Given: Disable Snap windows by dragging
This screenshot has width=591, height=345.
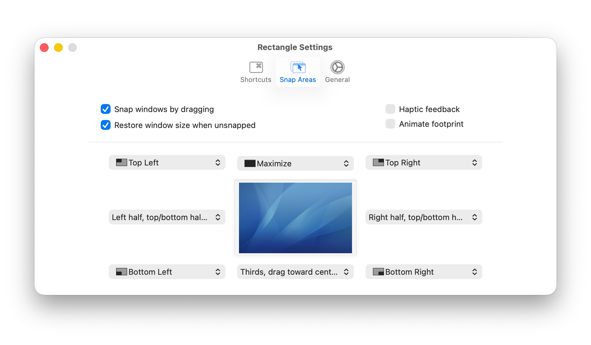Looking at the screenshot, I should pos(106,109).
